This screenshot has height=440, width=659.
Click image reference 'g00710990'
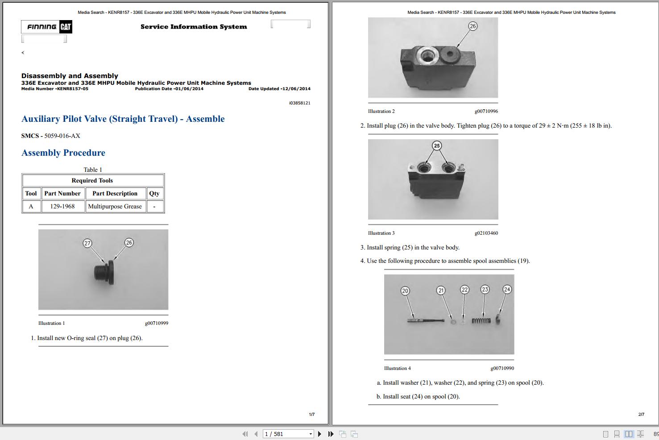(x=502, y=368)
